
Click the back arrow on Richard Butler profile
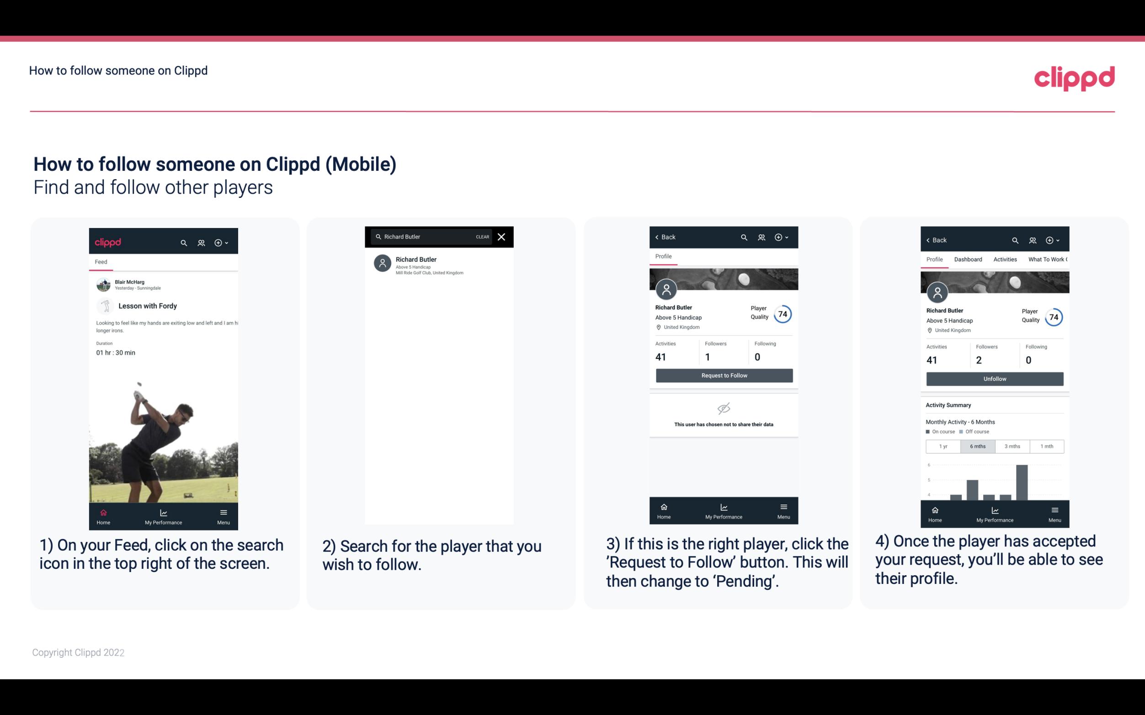click(x=659, y=237)
